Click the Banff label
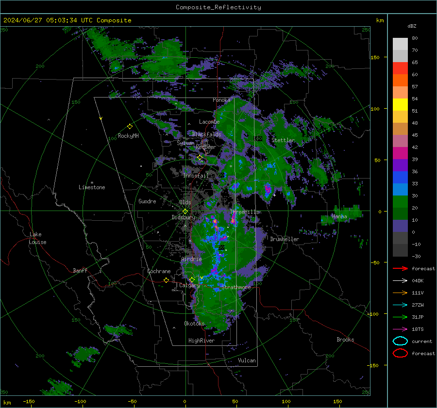The height and width of the screenshot is (408, 437). [x=80, y=270]
